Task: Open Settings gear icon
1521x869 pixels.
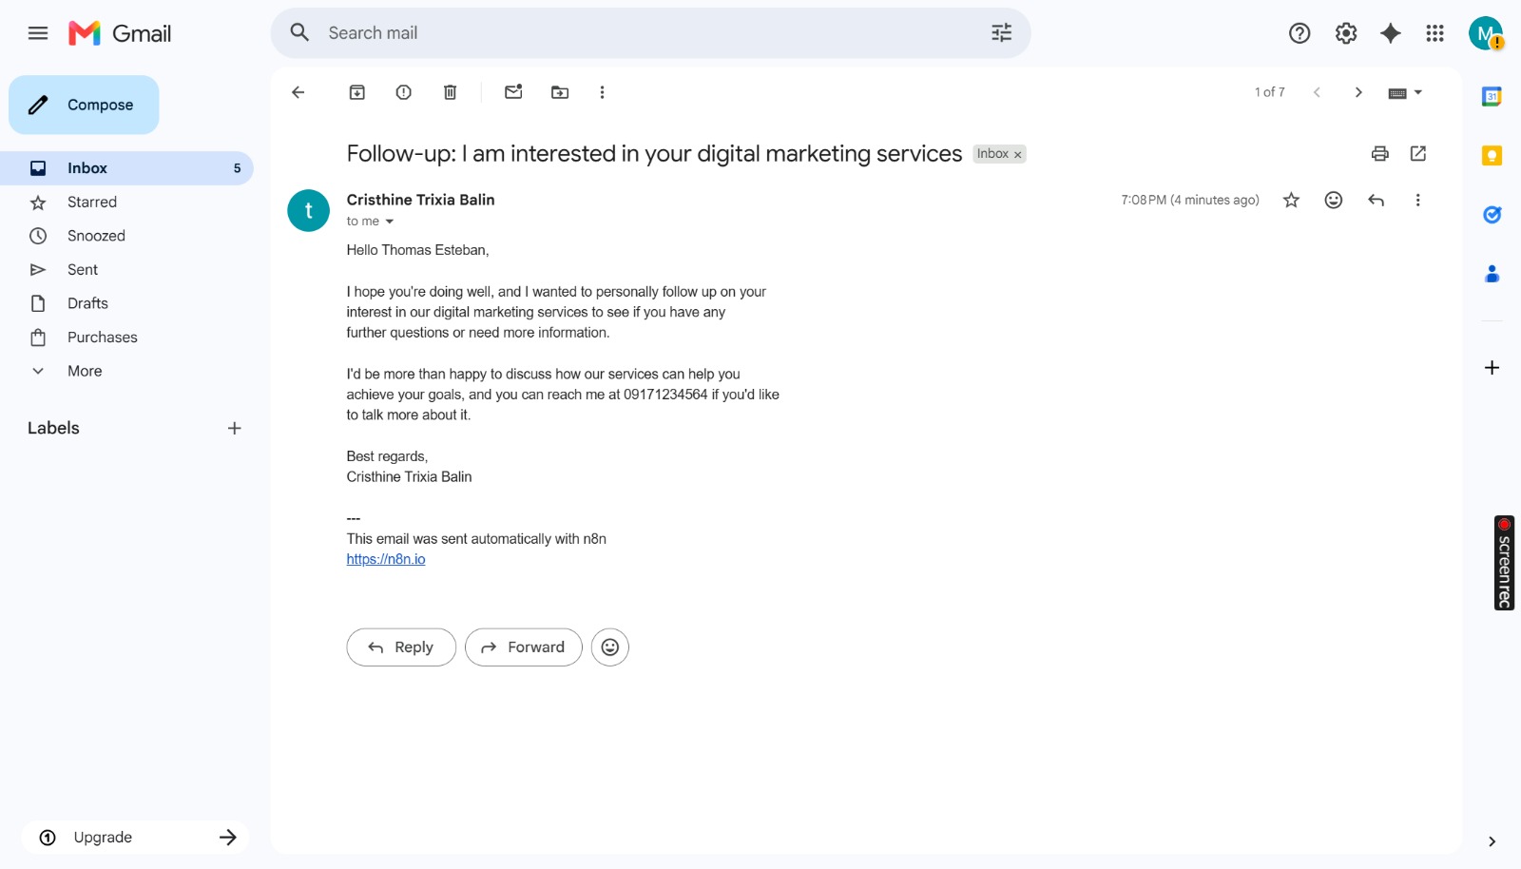Action: (1346, 33)
